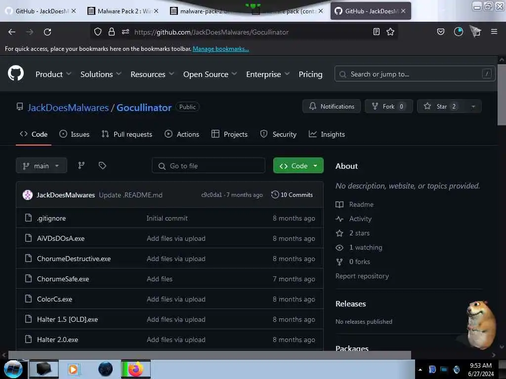Viewport: 506px width, 379px height.
Task: Show hidden system tray icons arrow
Action: (420, 370)
